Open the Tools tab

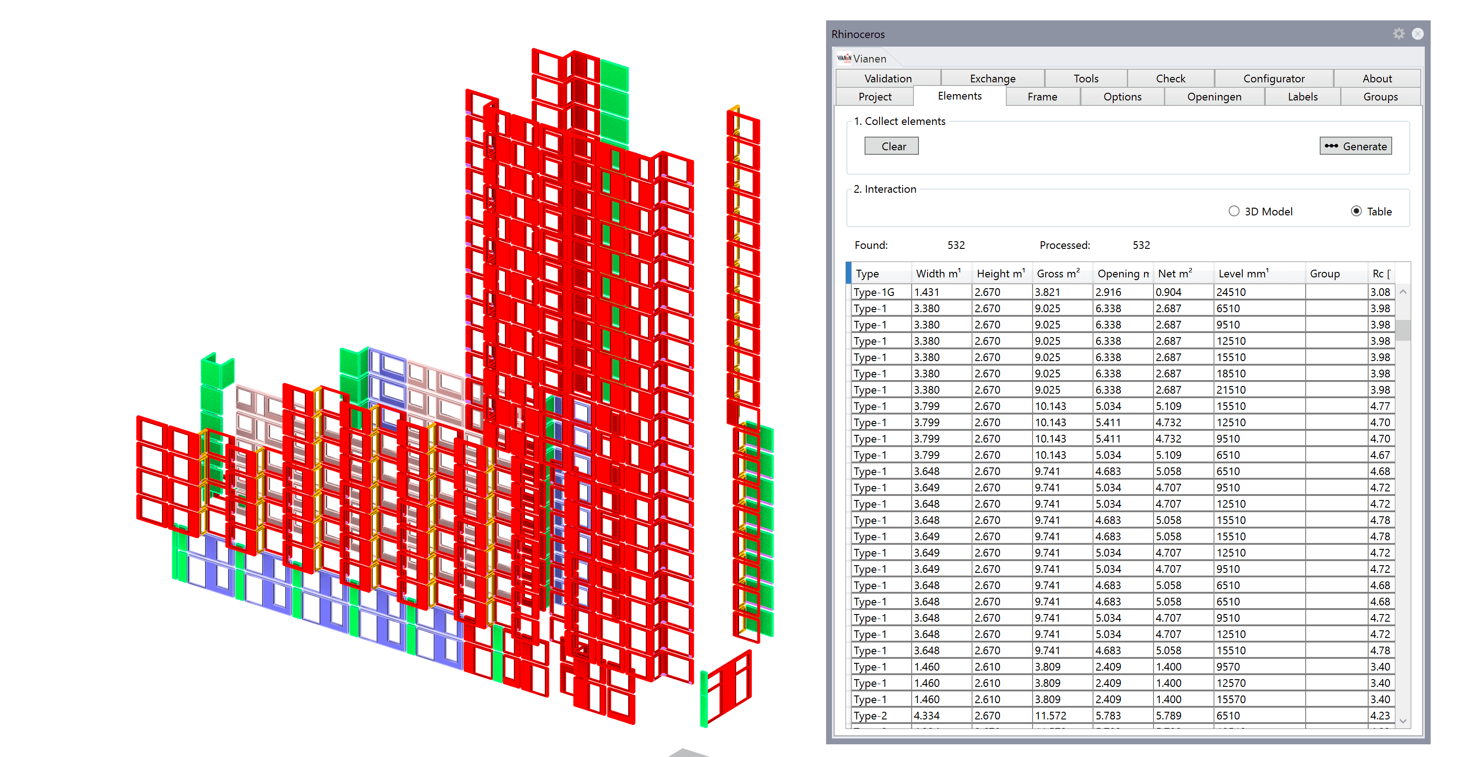click(1086, 78)
